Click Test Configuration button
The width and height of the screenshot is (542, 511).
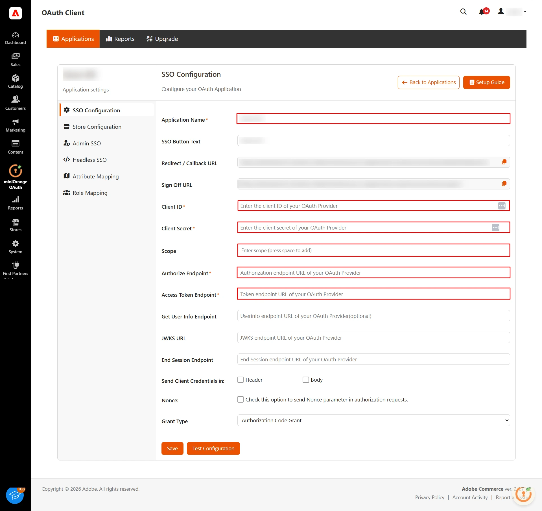point(213,448)
